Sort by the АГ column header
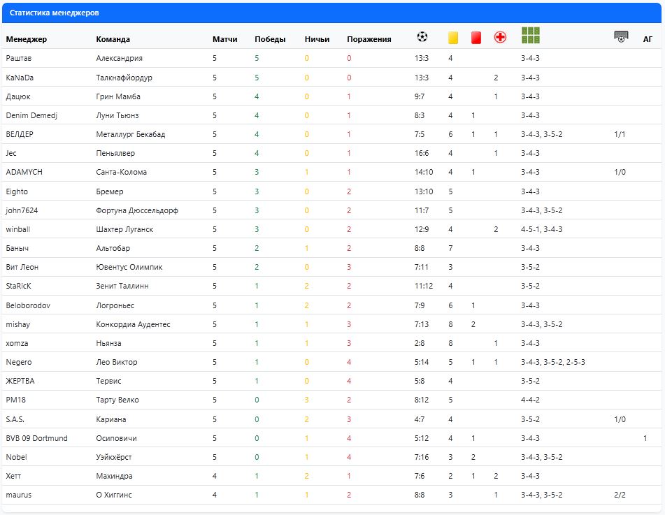Screen dimensions: 665x515 [648, 40]
